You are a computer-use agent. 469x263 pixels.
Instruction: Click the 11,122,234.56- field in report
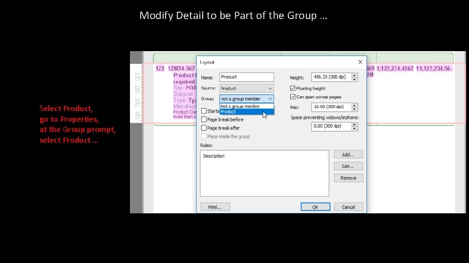(x=434, y=69)
